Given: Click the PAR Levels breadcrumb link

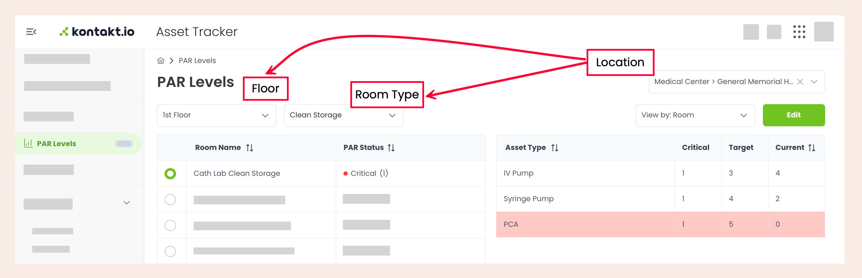Looking at the screenshot, I should point(197,60).
